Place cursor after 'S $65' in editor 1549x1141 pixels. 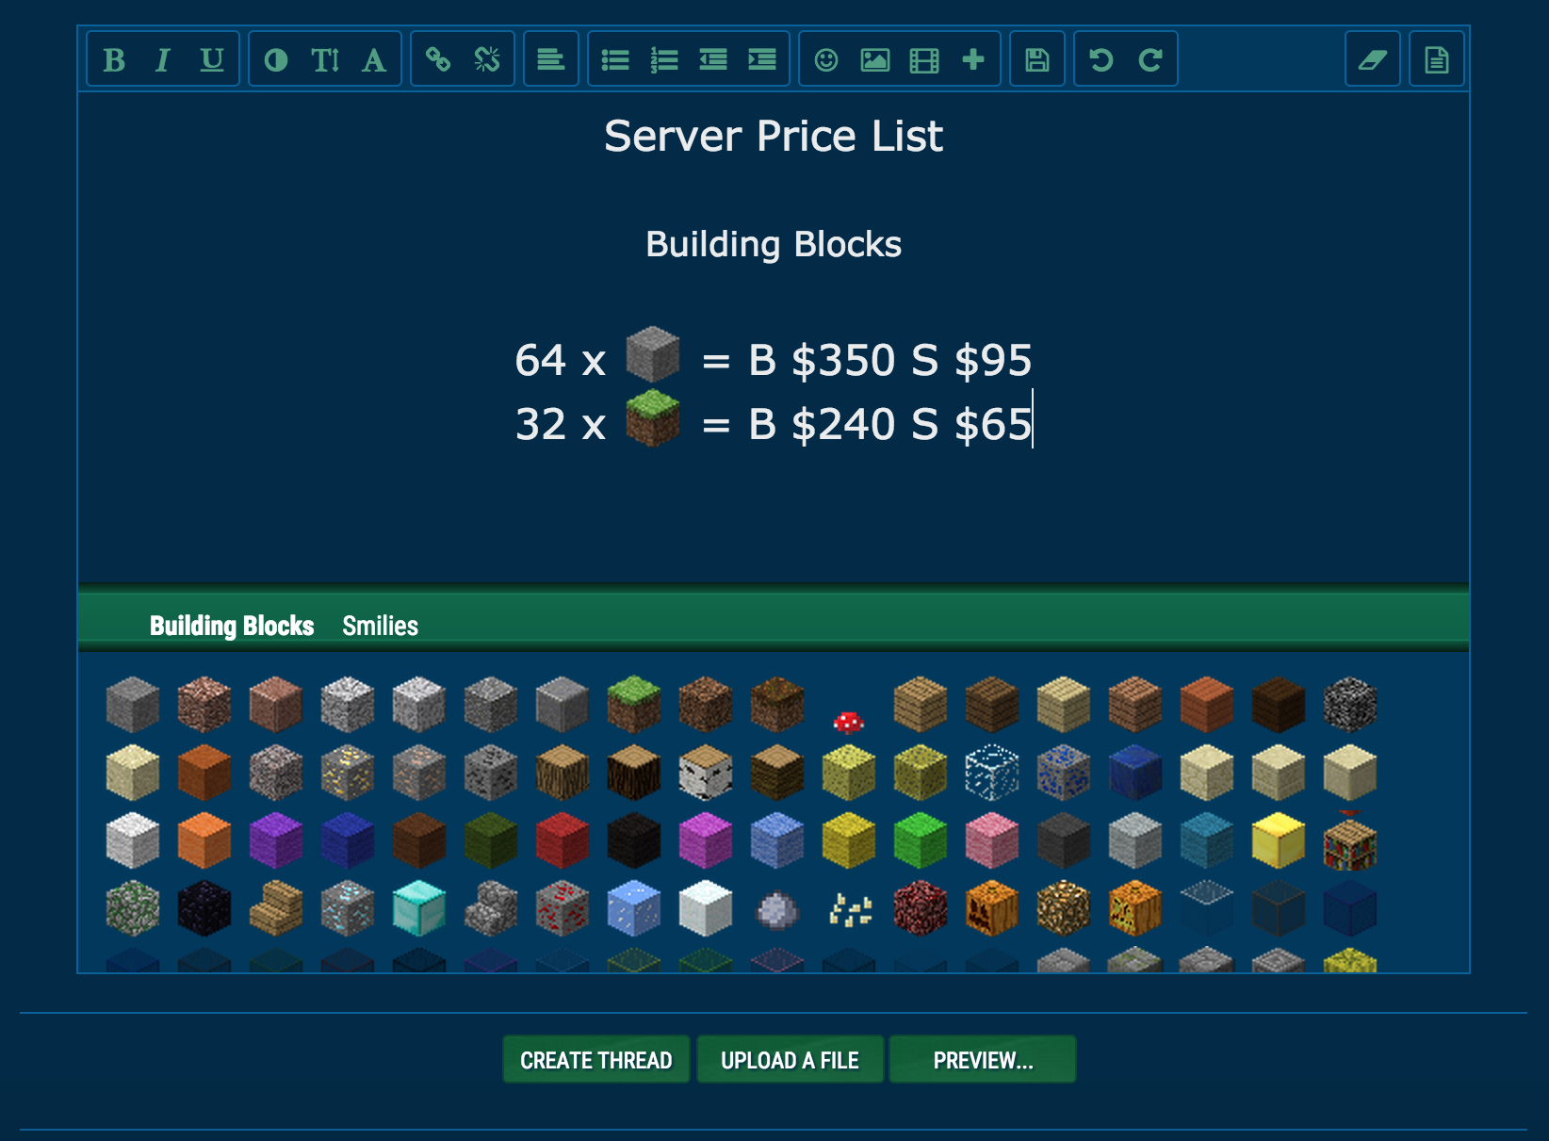click(1034, 425)
